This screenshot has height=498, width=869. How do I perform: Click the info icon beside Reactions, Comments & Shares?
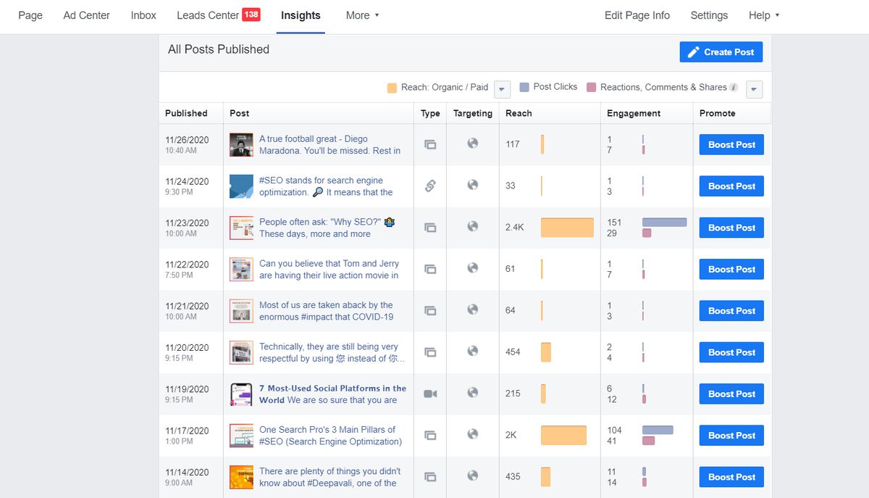[x=734, y=88]
